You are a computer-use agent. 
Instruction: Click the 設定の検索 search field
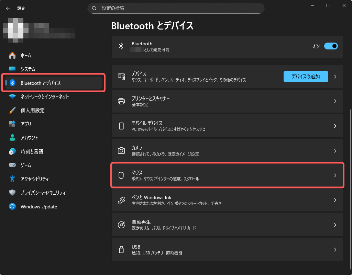pos(176,8)
